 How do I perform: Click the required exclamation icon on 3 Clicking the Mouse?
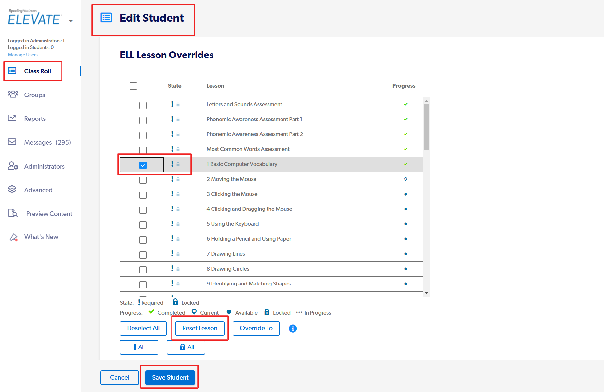[172, 194]
